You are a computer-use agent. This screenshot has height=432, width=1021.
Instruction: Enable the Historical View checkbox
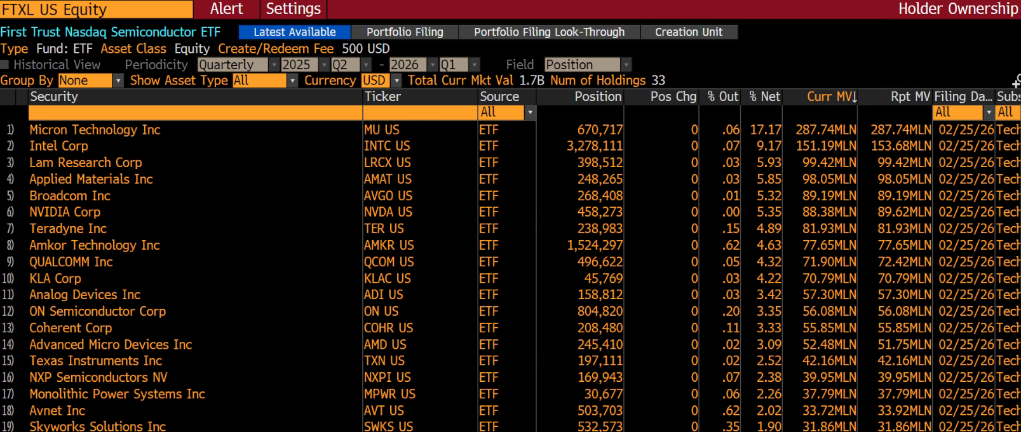tap(5, 65)
